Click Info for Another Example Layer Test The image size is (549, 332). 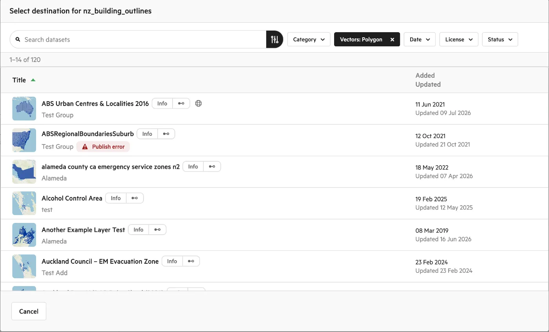139,230
